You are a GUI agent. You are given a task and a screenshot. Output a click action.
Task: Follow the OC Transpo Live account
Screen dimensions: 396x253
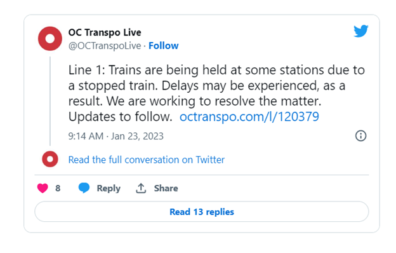pos(163,46)
